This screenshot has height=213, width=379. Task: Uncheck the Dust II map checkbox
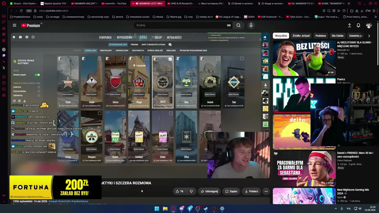pos(170,59)
